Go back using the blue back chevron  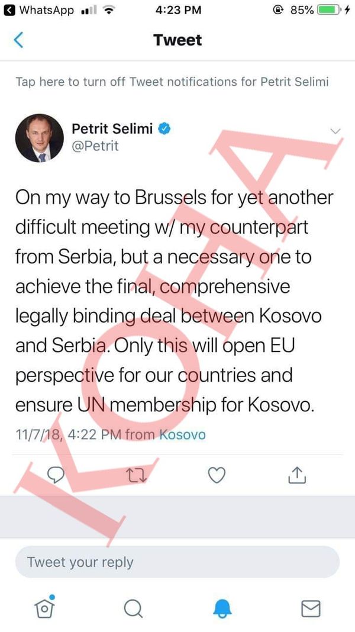click(x=18, y=40)
